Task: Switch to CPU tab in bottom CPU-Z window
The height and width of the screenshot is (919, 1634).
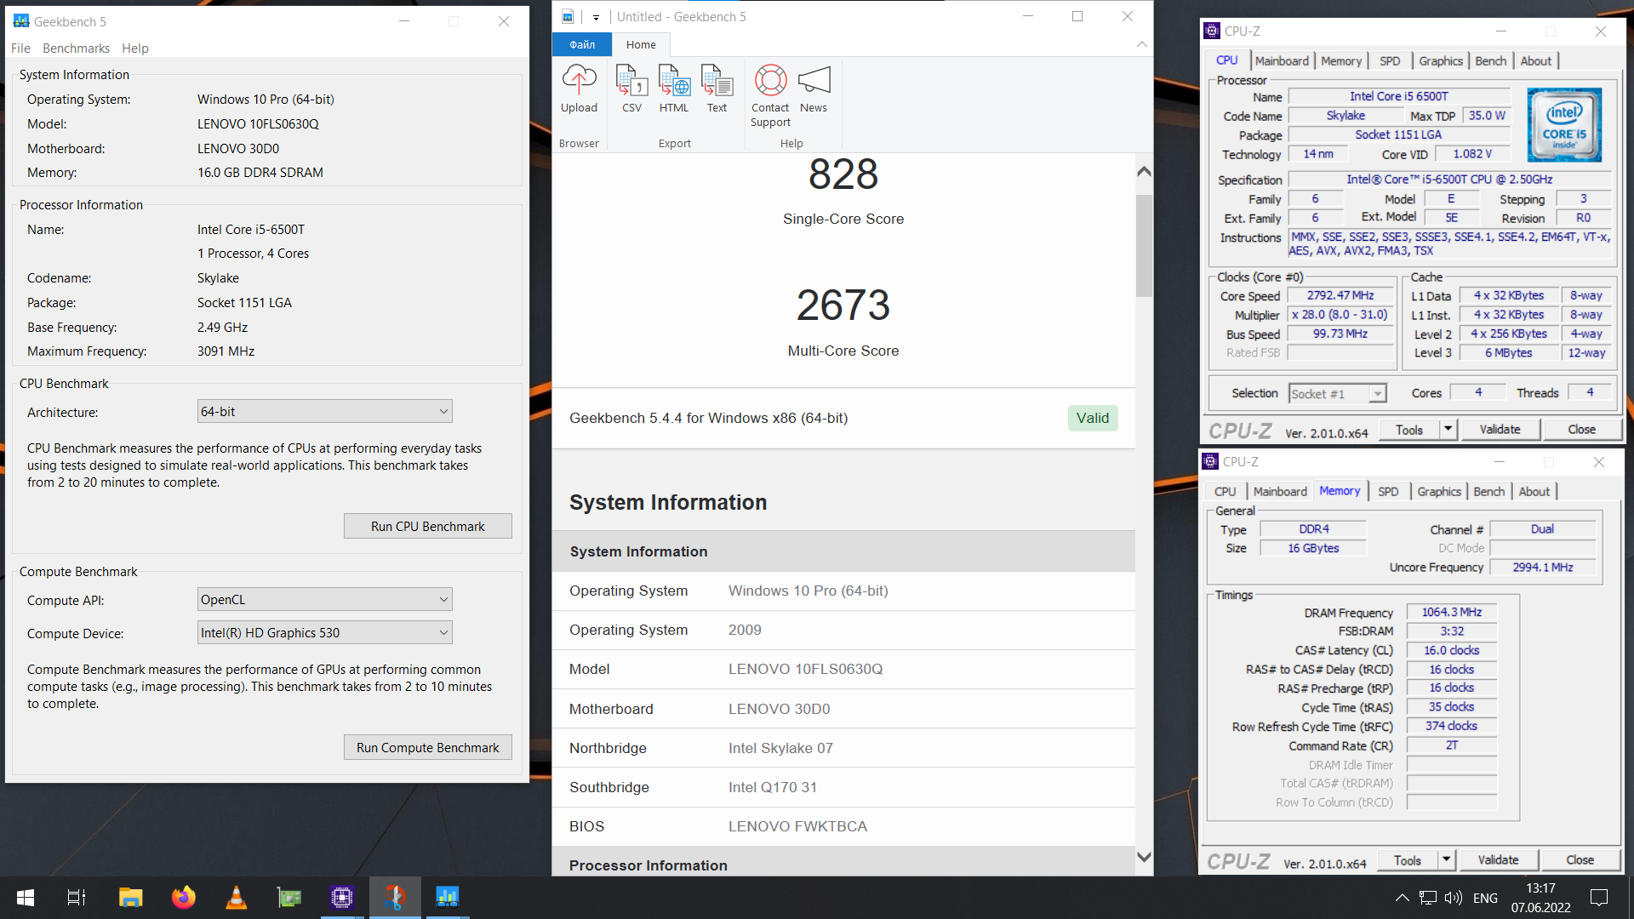Action: (x=1225, y=492)
